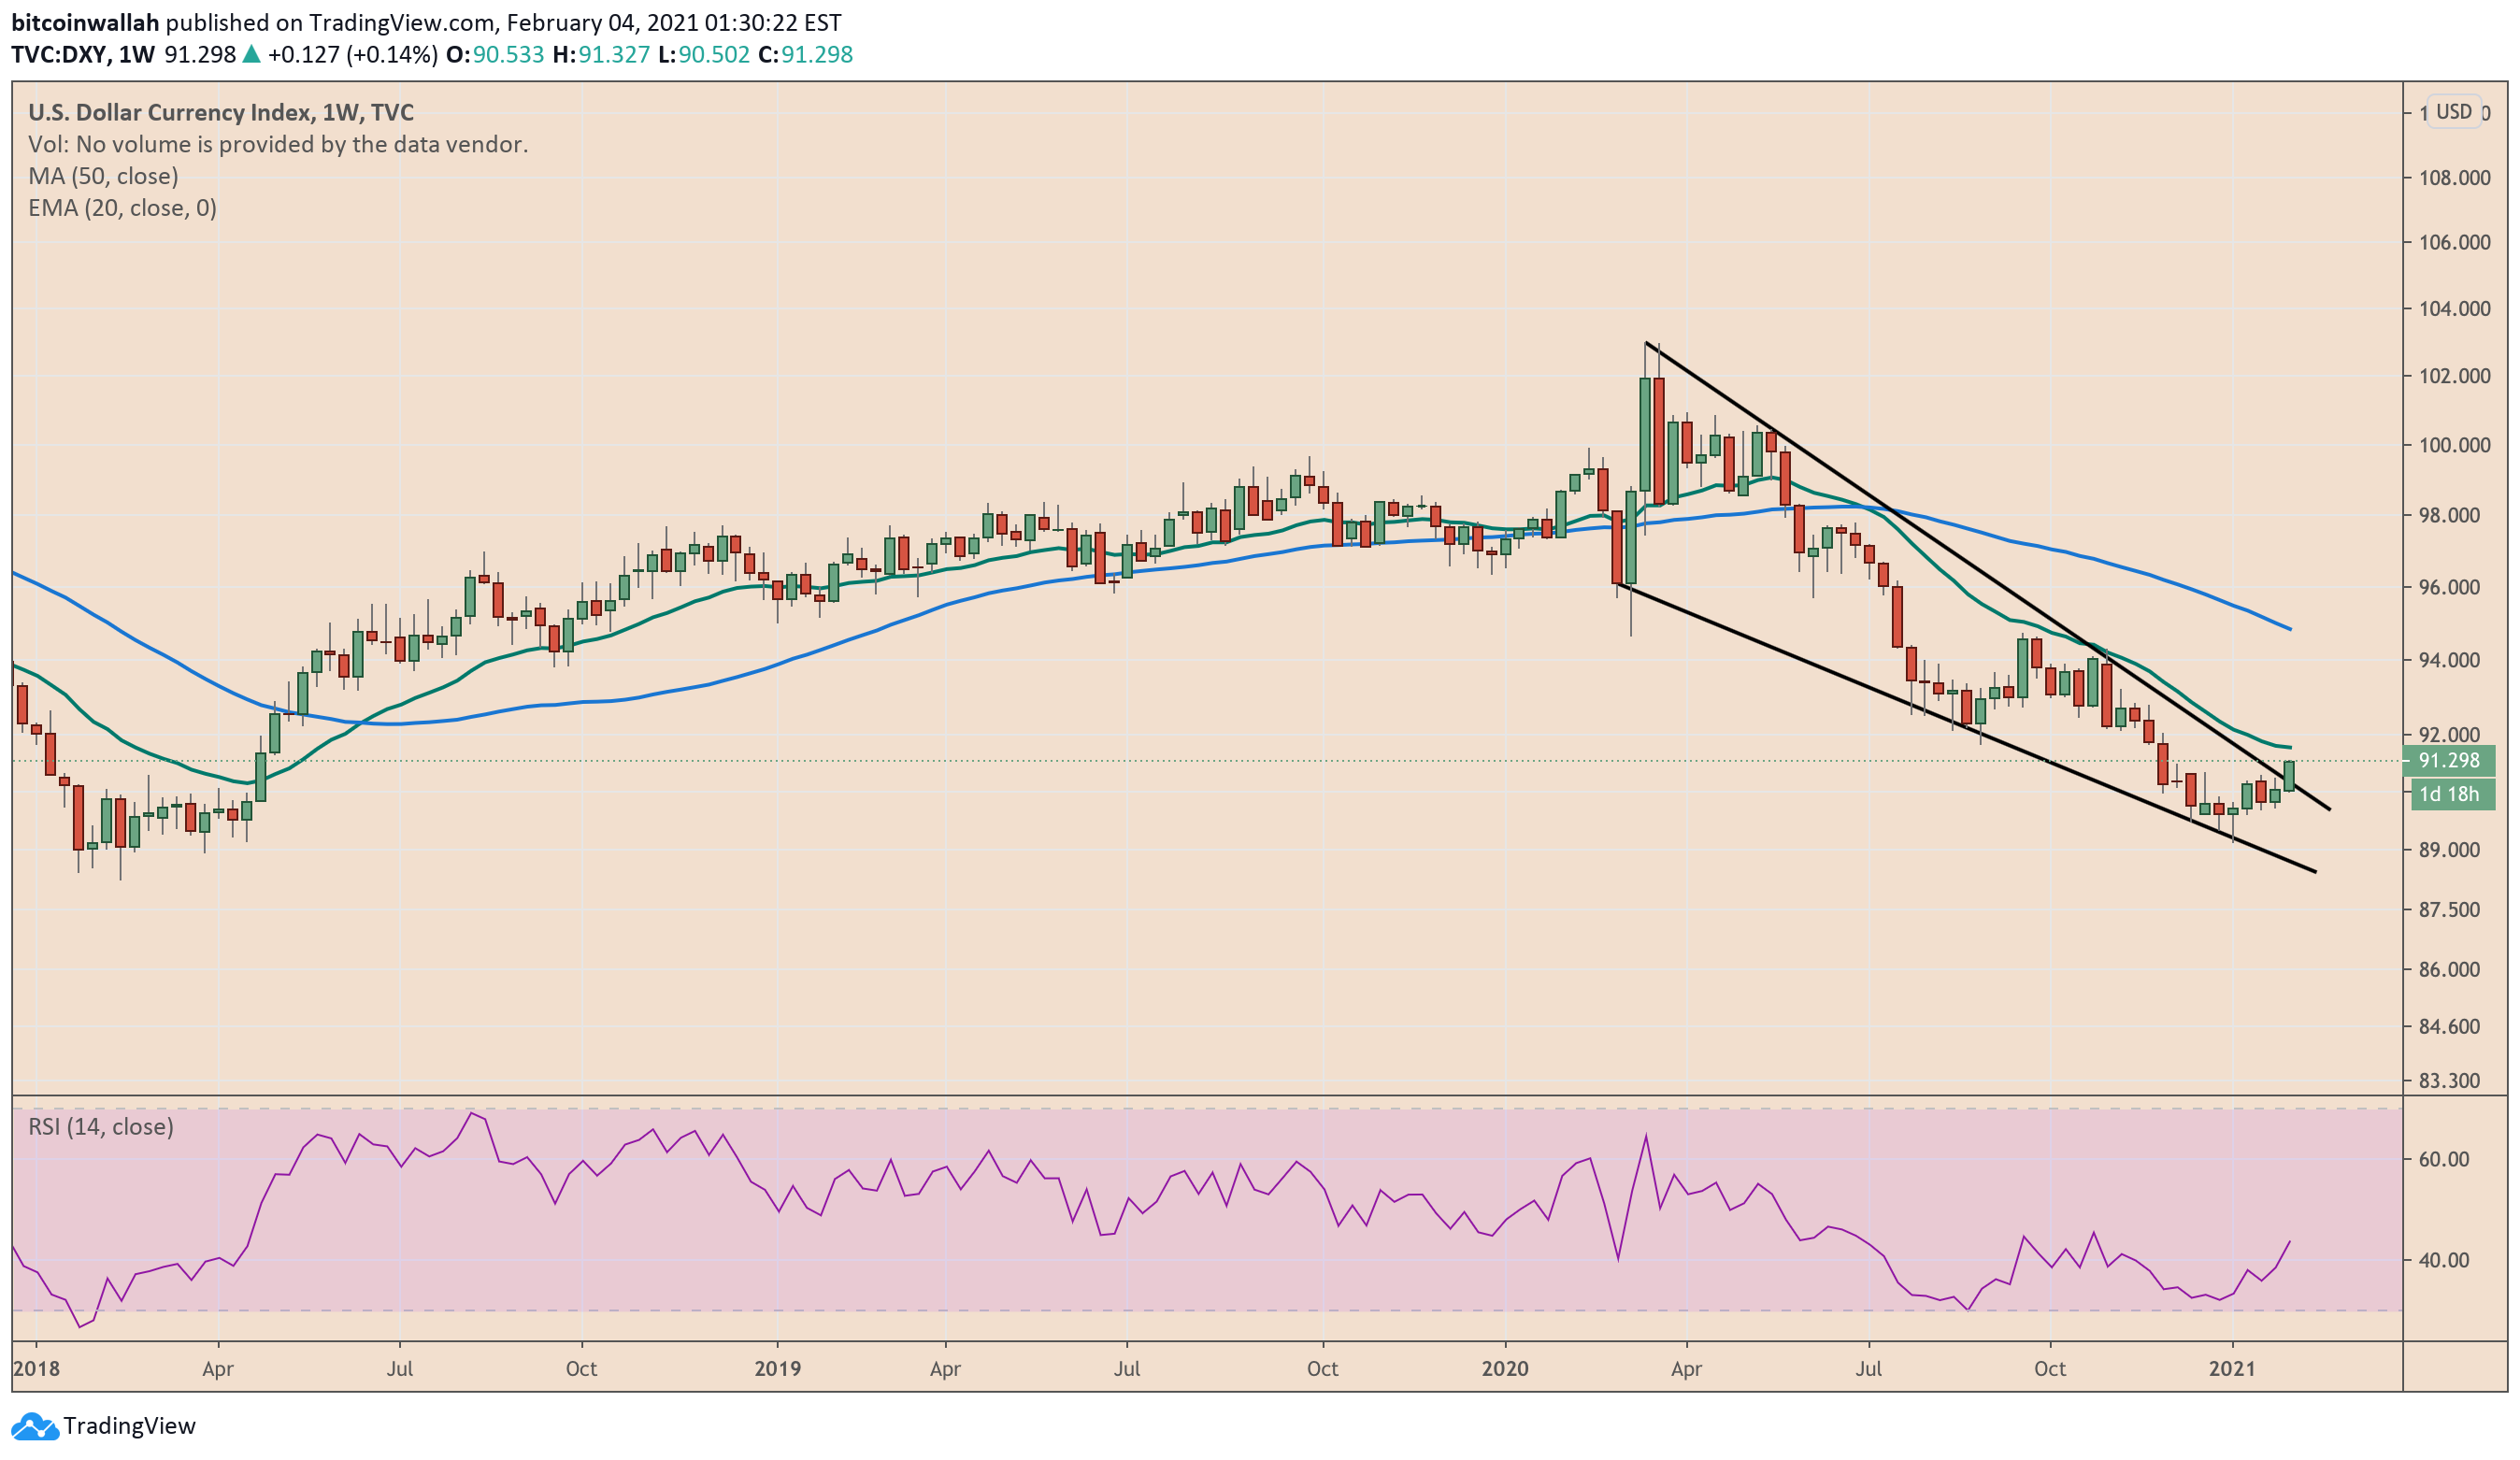Viewport: 2520px width, 1460px height.
Task: Click the TVC:DXY symbol in header
Action: [58, 55]
